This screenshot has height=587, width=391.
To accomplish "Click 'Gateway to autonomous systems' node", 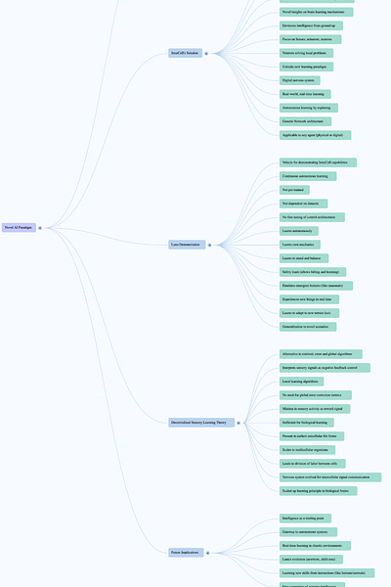I will click(308, 532).
